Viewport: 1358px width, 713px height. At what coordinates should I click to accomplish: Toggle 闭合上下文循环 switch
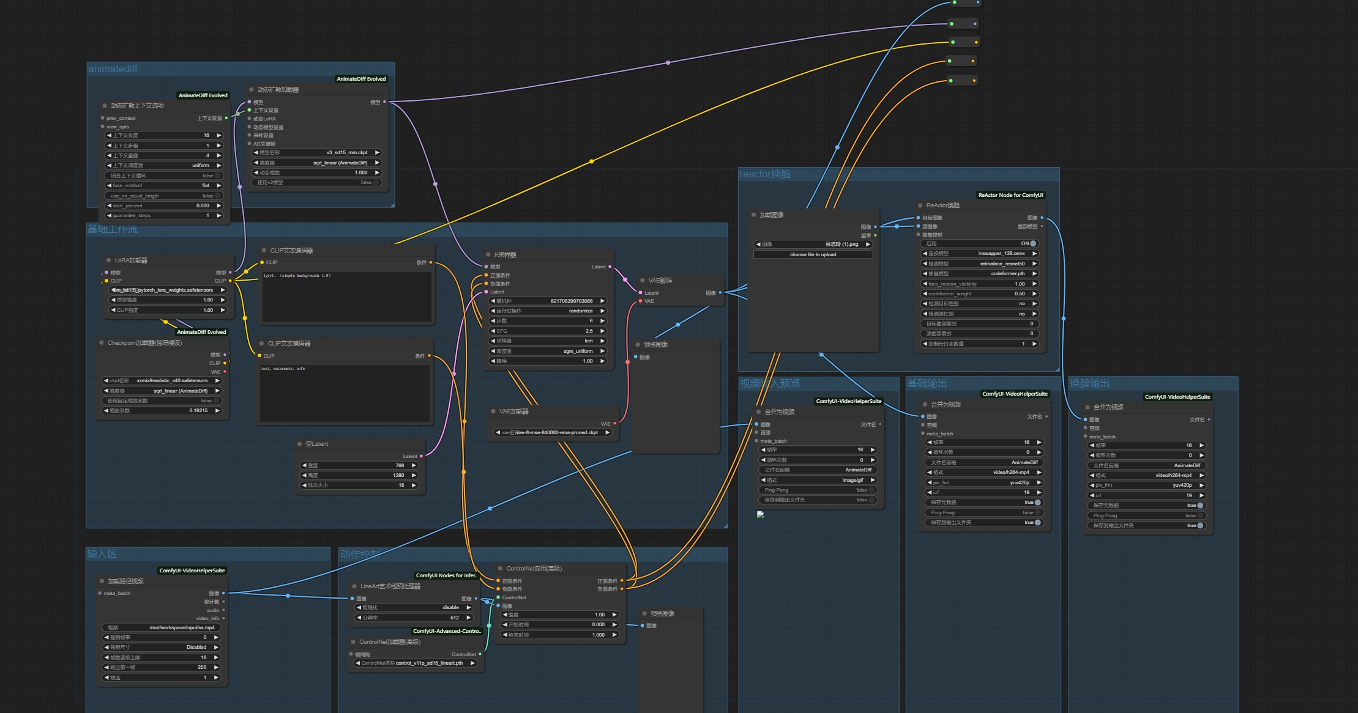(x=163, y=175)
